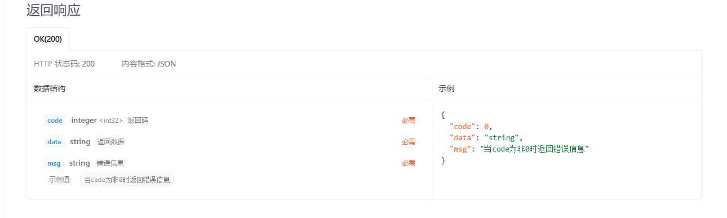
Task: Click the integer type label of code
Action: 84,121
